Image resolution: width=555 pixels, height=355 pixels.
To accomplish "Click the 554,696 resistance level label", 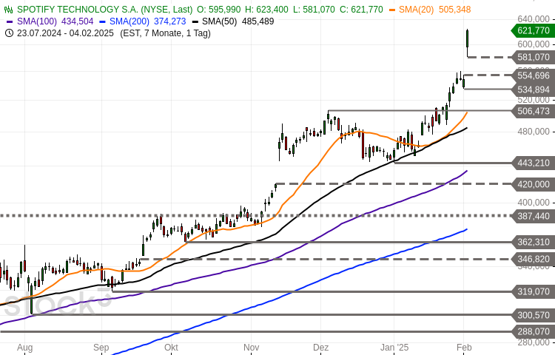I will click(x=533, y=75).
